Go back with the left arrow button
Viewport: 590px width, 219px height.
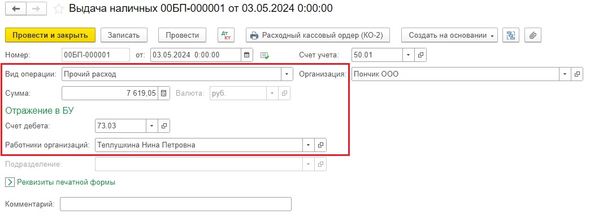pyautogui.click(x=16, y=9)
